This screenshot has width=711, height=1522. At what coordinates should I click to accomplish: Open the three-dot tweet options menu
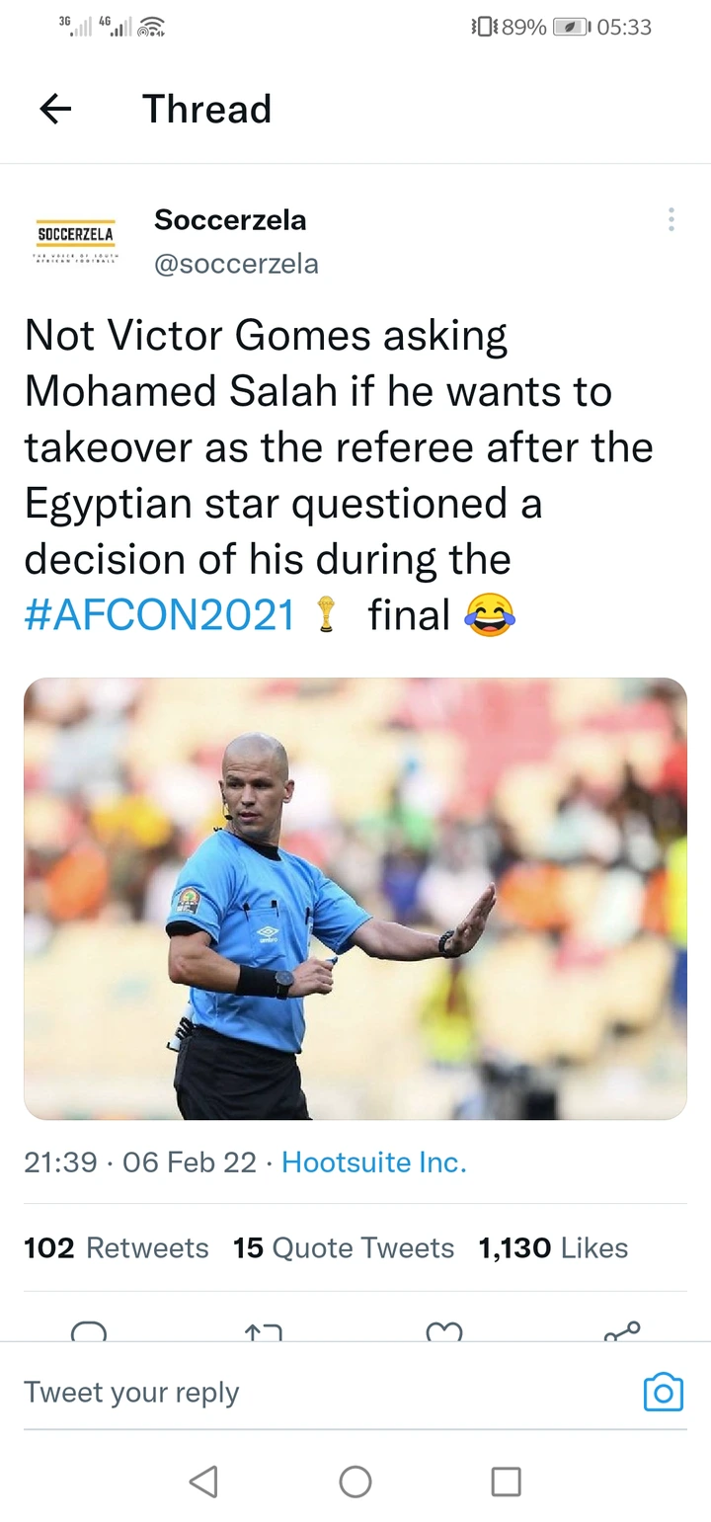[x=671, y=219]
